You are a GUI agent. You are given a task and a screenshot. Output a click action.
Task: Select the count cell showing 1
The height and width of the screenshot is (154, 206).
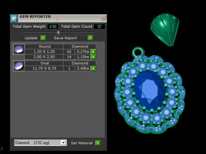pyautogui.click(x=69, y=68)
